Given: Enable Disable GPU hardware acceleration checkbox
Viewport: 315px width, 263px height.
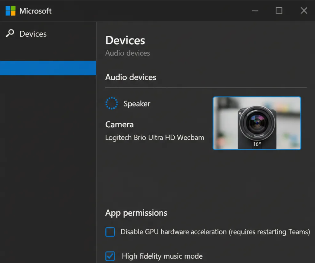Looking at the screenshot, I should (110, 232).
